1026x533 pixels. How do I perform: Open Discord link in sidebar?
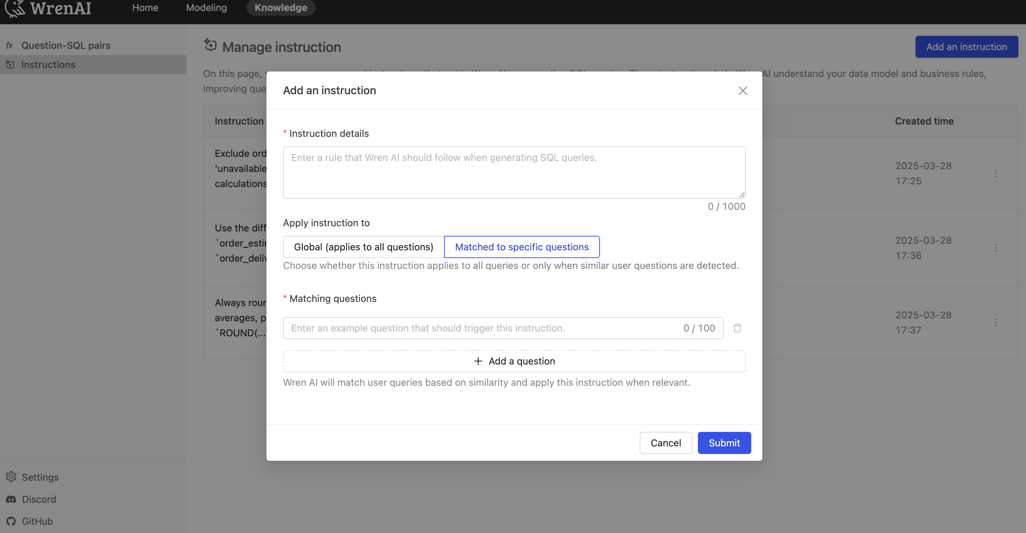(31, 499)
